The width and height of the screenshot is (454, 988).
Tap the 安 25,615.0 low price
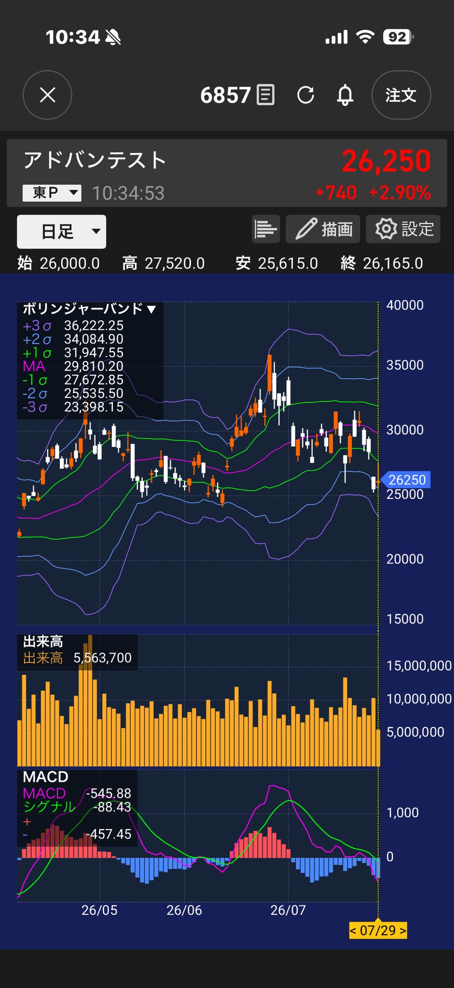pos(277,263)
